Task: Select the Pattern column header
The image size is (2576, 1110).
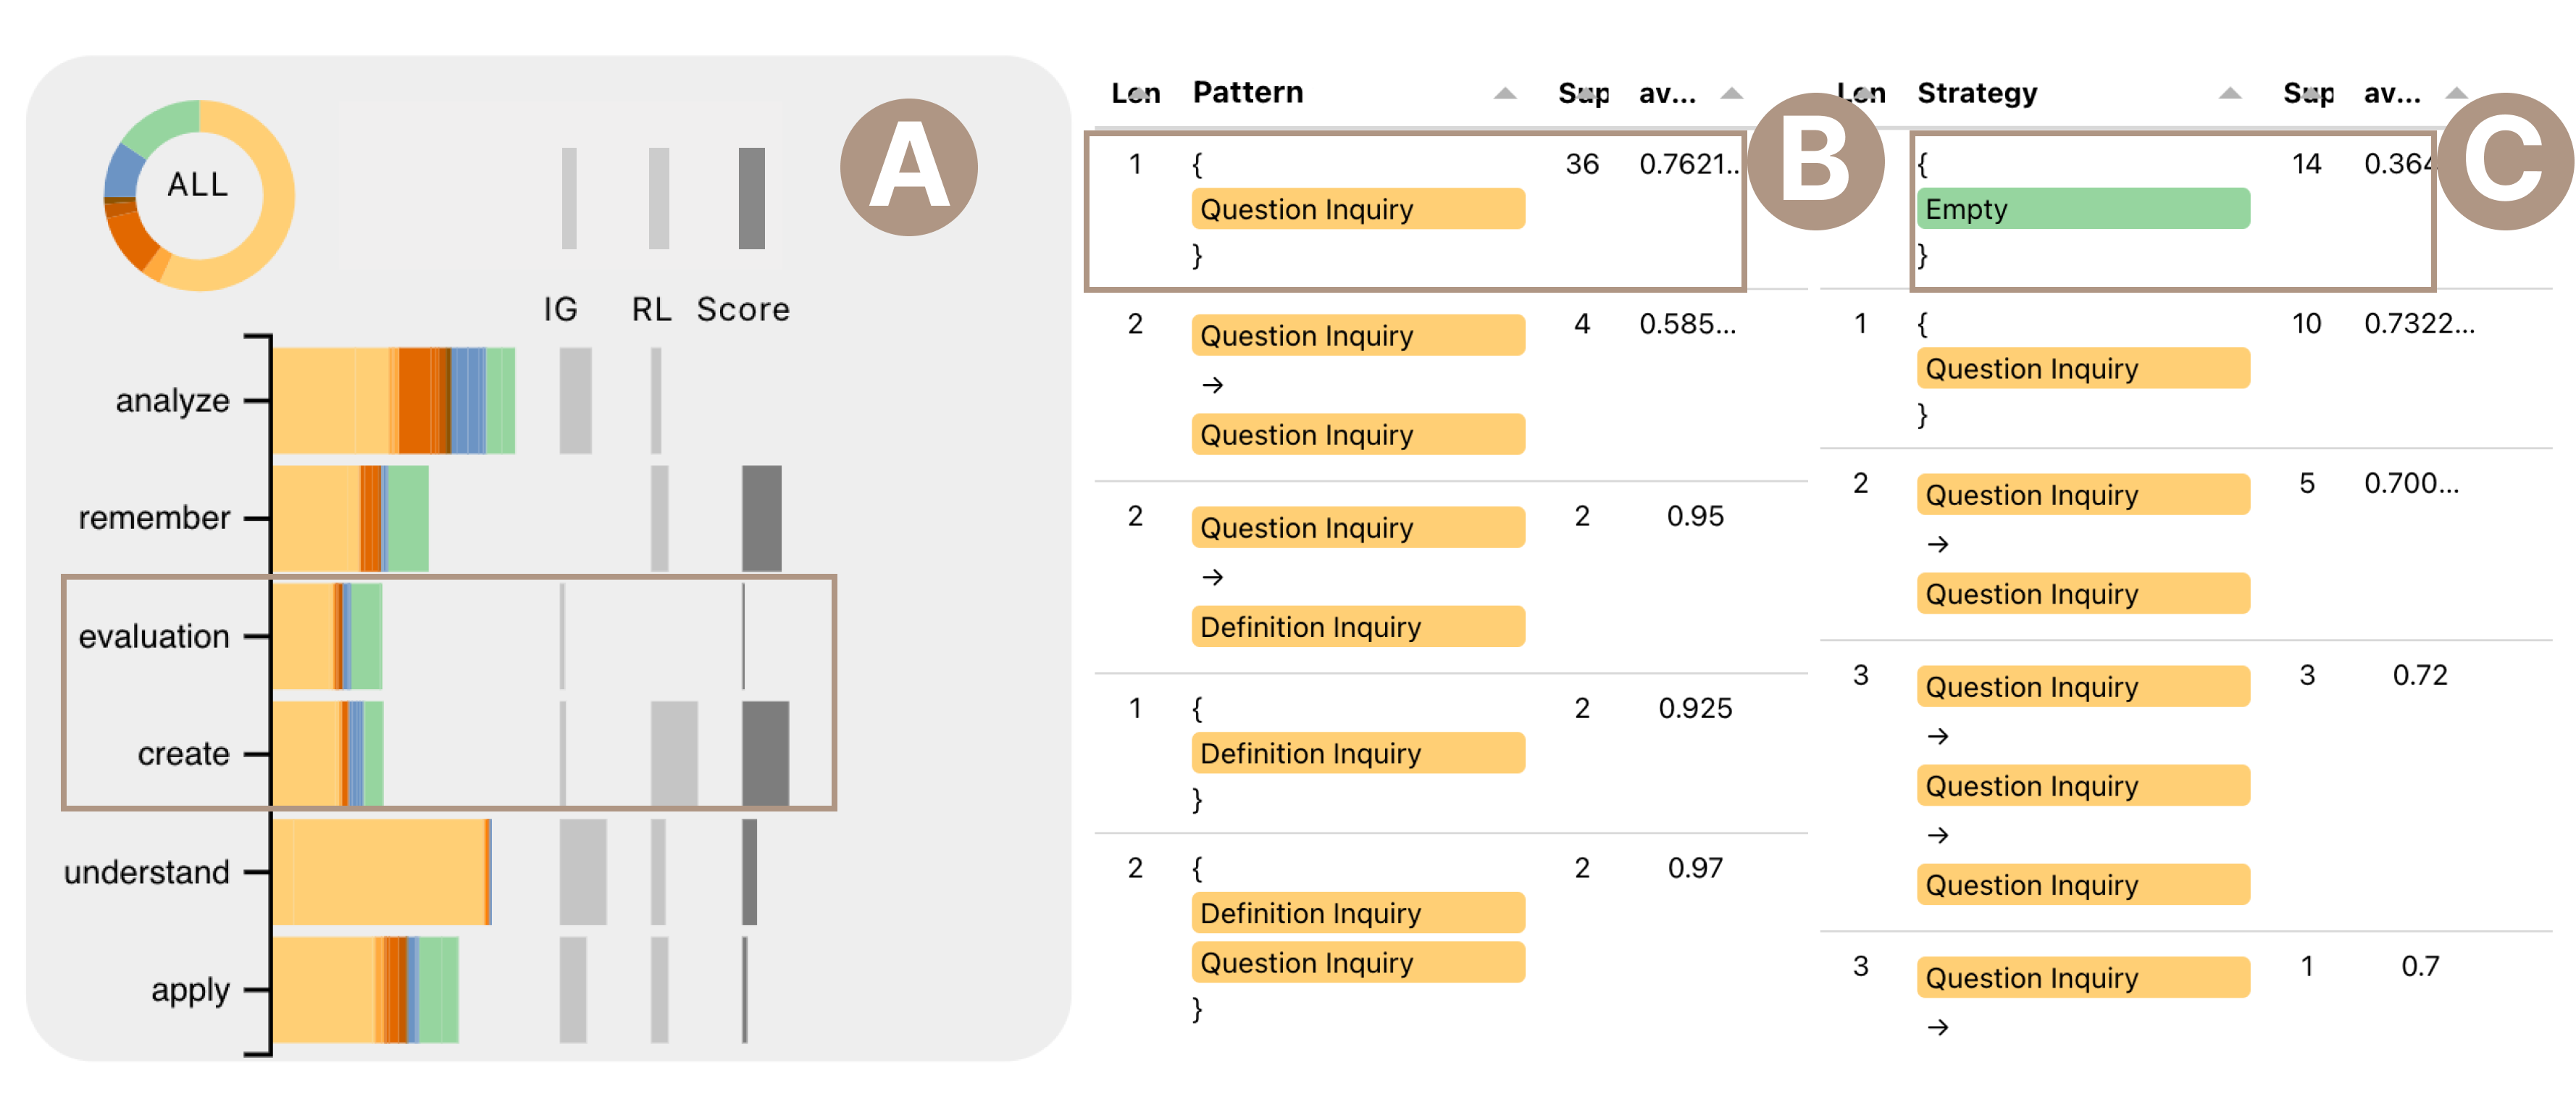Action: pyautogui.click(x=1248, y=93)
